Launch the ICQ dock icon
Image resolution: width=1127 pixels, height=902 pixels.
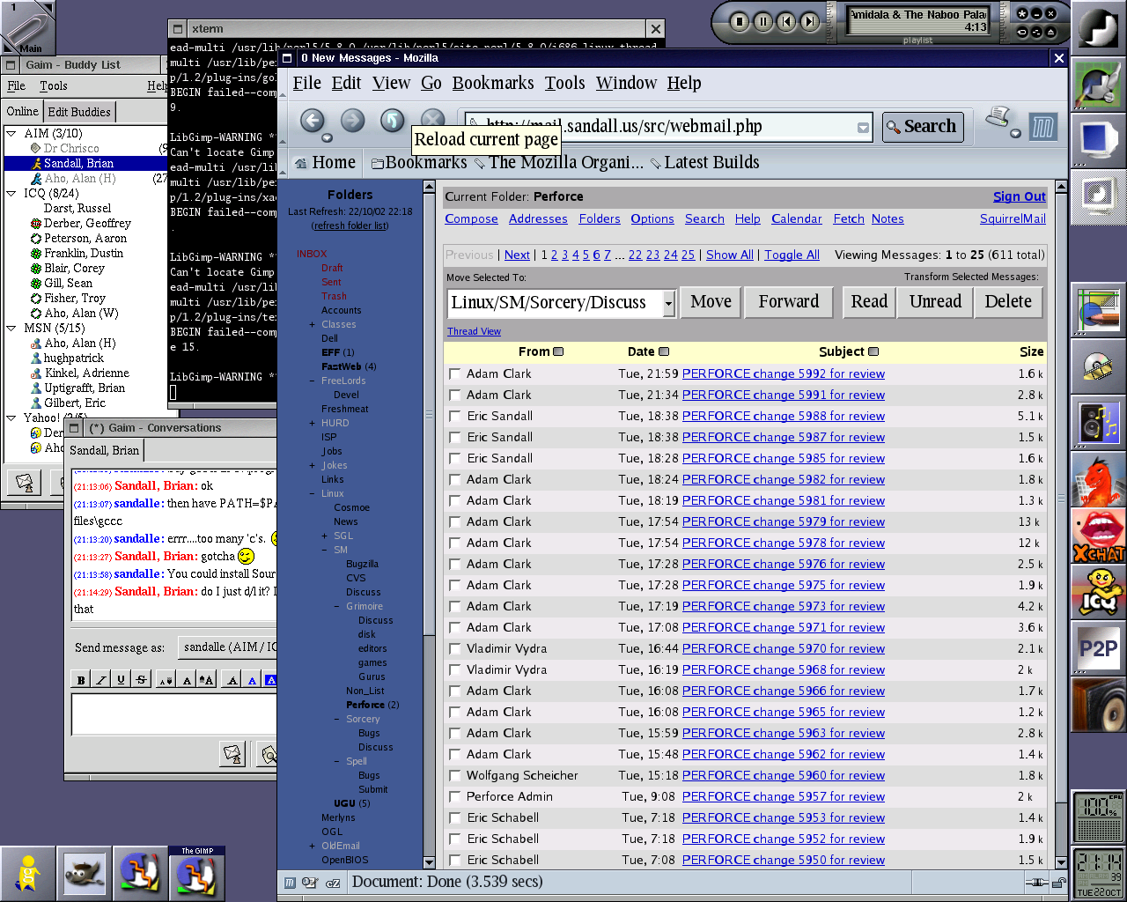[1098, 591]
